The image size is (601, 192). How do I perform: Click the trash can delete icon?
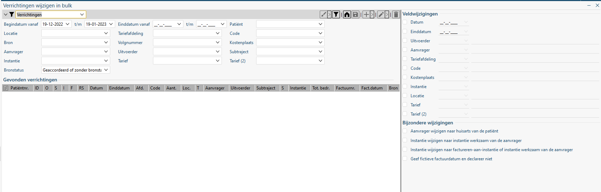click(396, 14)
